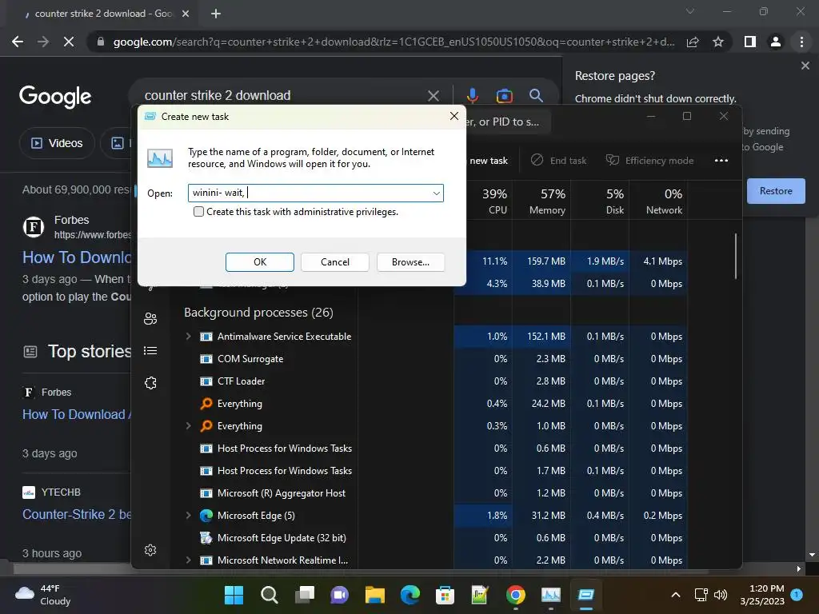Click the Chrome address bar URL
This screenshot has height=614, width=819.
[x=394, y=42]
